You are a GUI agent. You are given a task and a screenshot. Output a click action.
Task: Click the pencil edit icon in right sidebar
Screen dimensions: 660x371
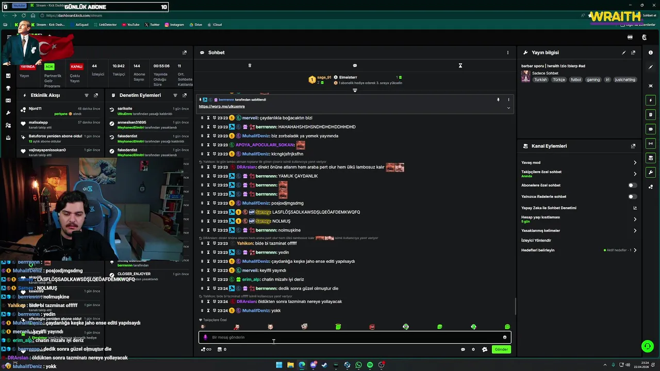point(651,68)
